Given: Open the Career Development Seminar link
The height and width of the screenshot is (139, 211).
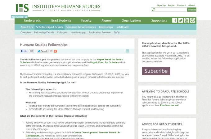Looking at the screenshot, I should [x=91, y=132].
